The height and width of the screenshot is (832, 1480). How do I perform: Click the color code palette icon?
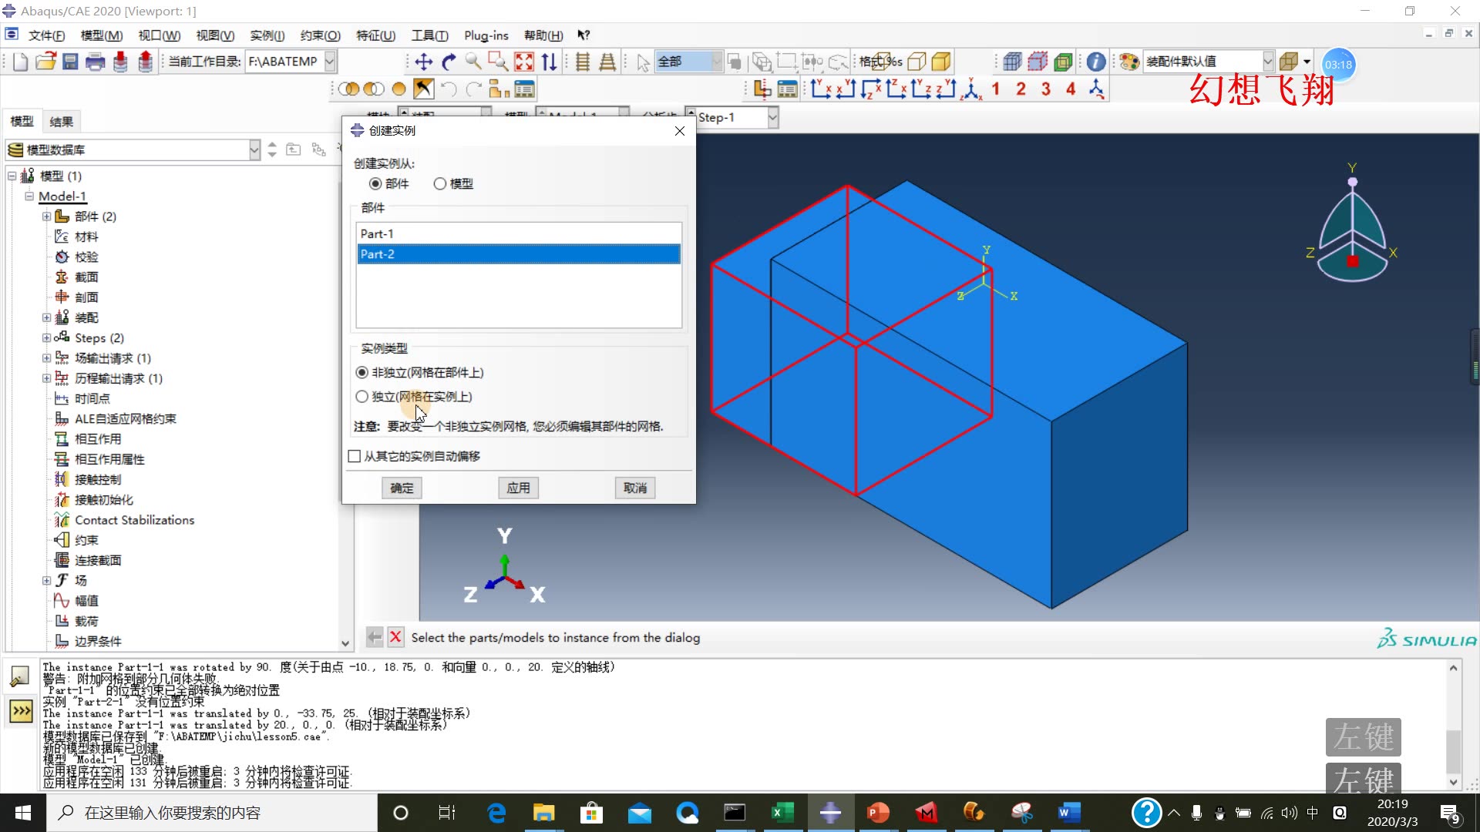pyautogui.click(x=1129, y=62)
